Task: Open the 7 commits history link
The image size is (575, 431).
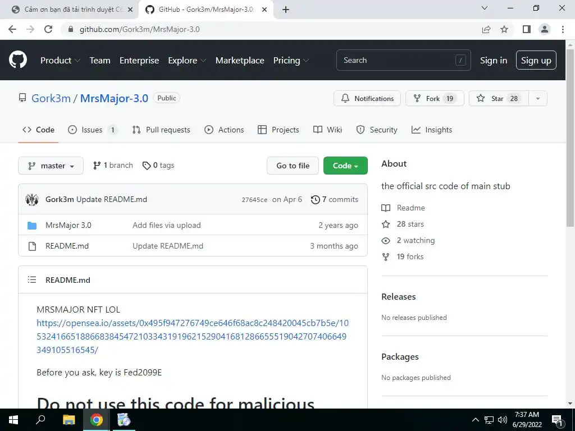Action: click(335, 200)
